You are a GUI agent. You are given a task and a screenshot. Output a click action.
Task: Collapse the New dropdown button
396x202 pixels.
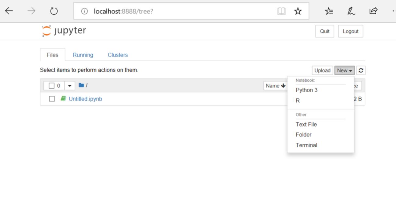[344, 70]
